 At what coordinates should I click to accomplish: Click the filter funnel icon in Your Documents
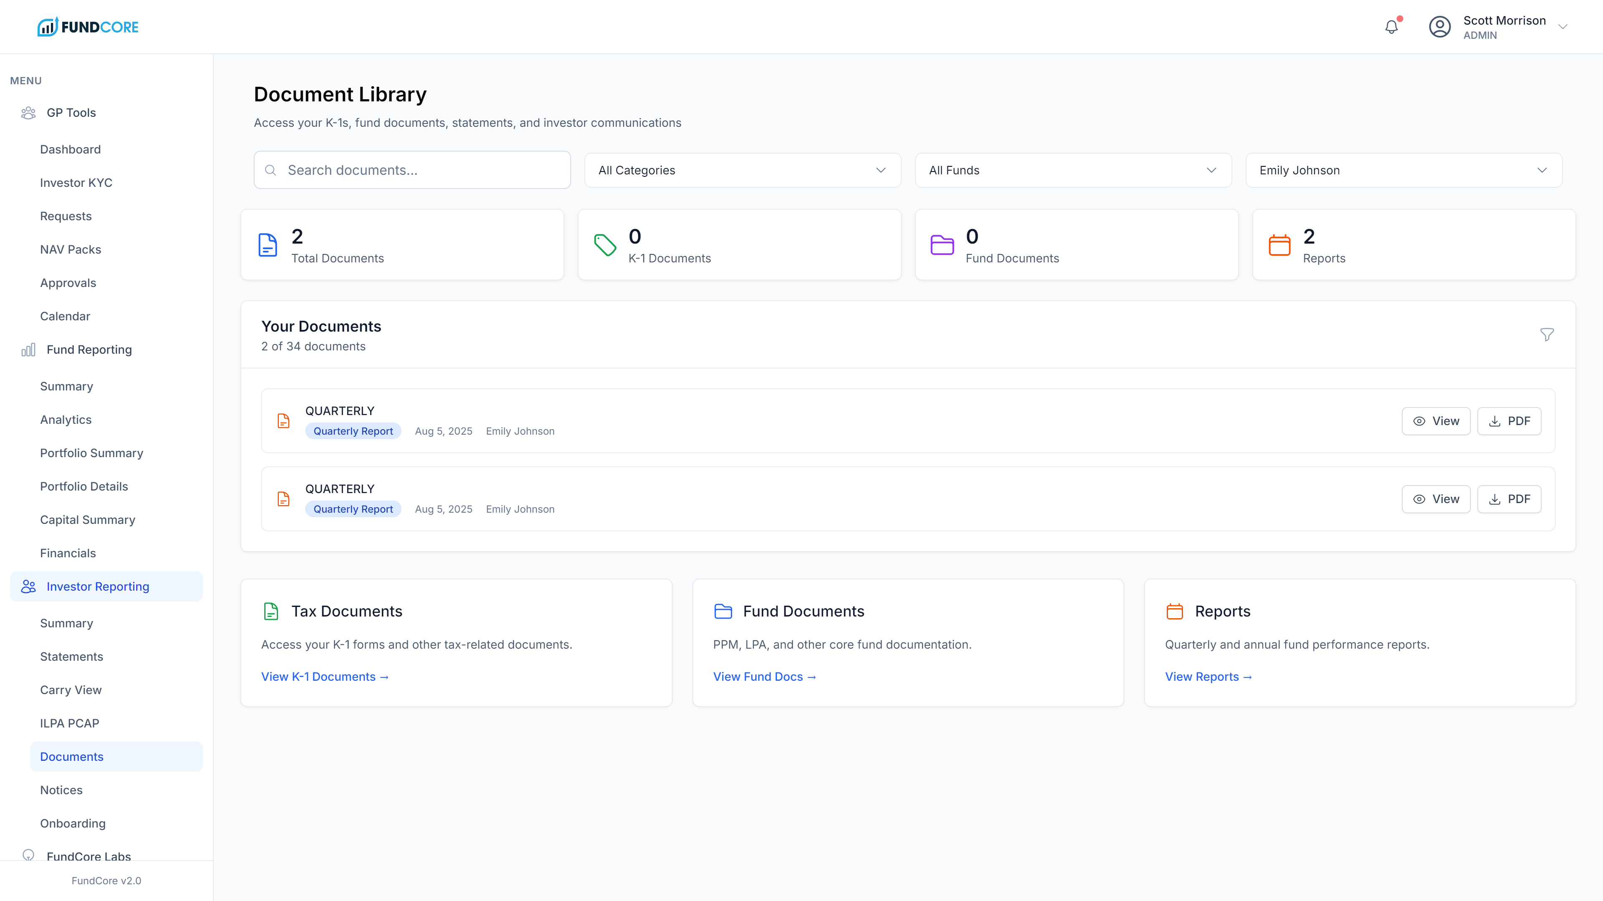[1546, 335]
